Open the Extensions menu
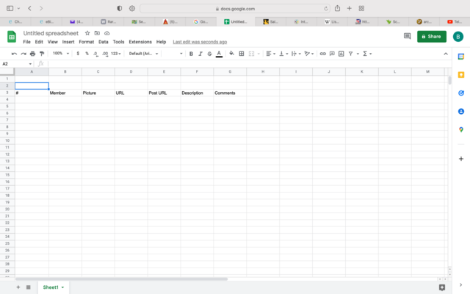Image resolution: width=470 pixels, height=294 pixels. (x=140, y=42)
